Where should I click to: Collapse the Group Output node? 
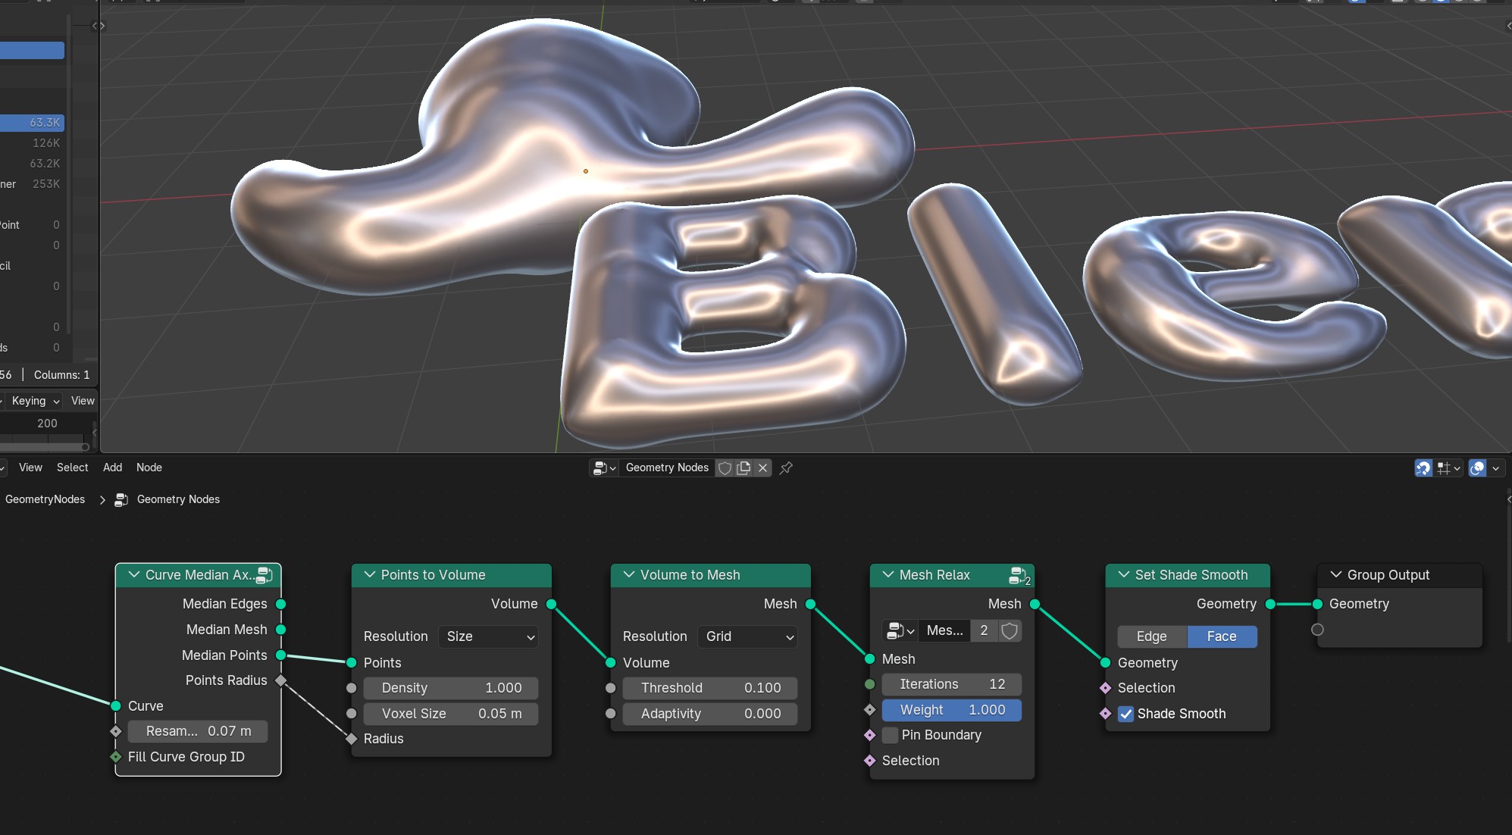[1336, 575]
